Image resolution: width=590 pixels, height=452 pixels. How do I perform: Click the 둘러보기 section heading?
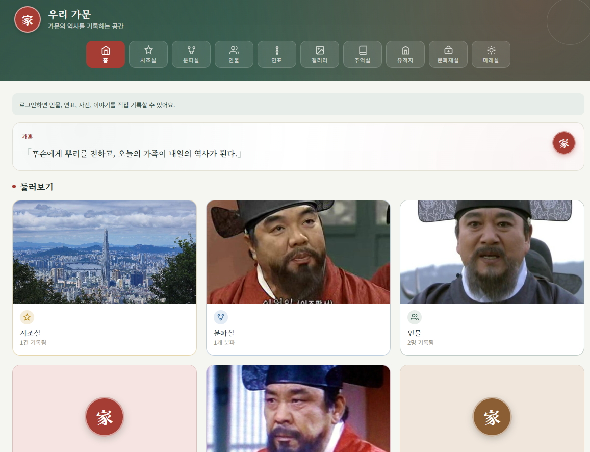37,187
